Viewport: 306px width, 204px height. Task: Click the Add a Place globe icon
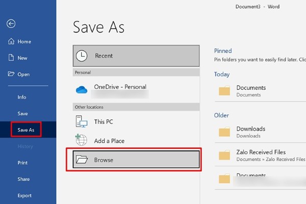pyautogui.click(x=81, y=140)
